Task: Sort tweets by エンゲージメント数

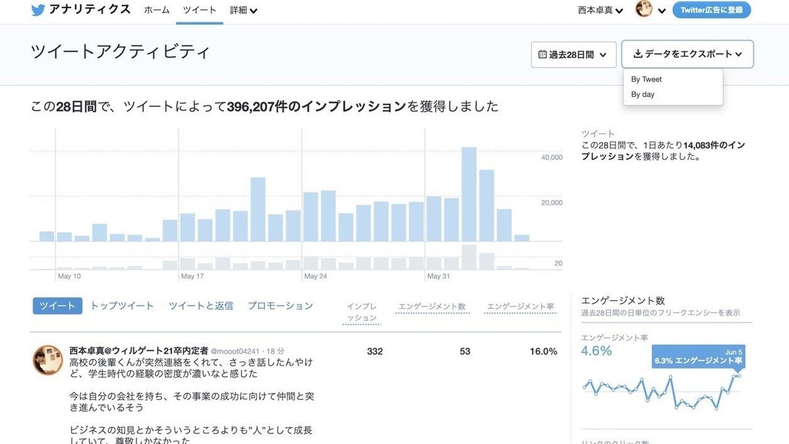Action: 432,305
